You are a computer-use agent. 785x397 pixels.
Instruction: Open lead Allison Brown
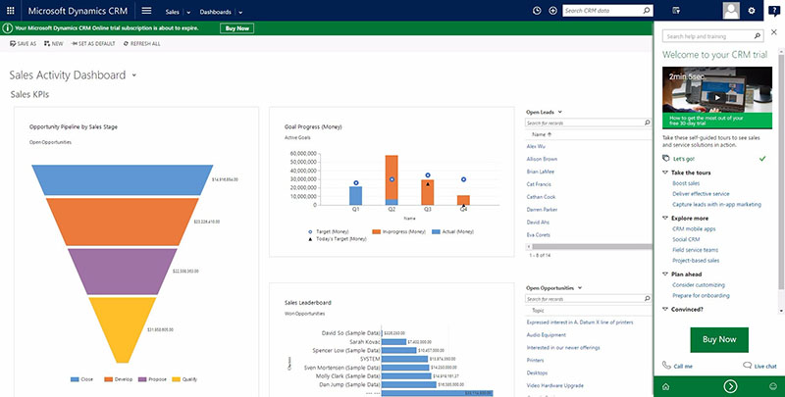pyautogui.click(x=542, y=159)
